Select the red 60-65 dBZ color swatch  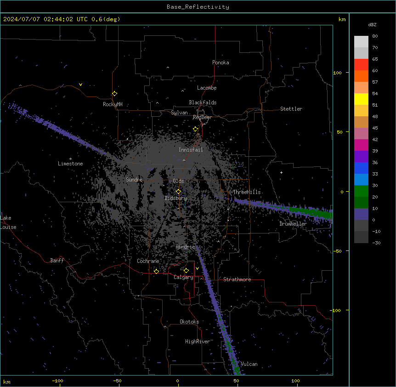click(x=361, y=65)
